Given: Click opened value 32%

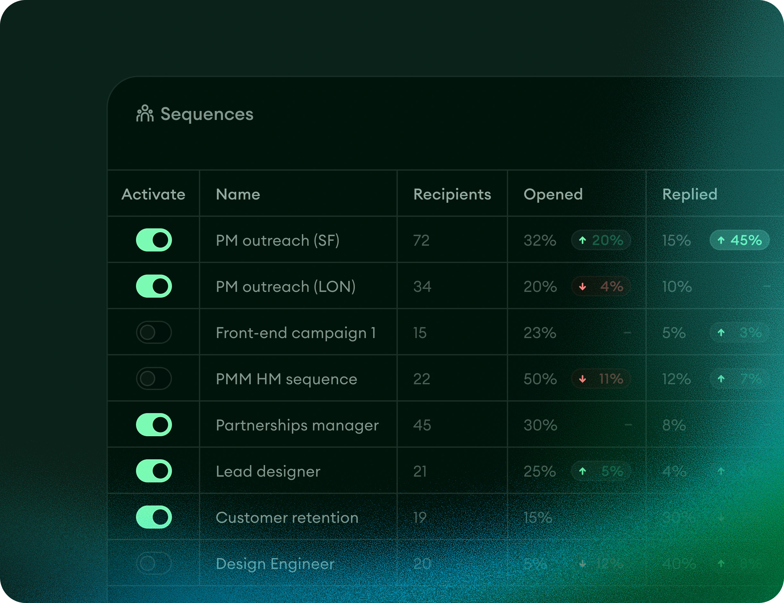Looking at the screenshot, I should 540,240.
